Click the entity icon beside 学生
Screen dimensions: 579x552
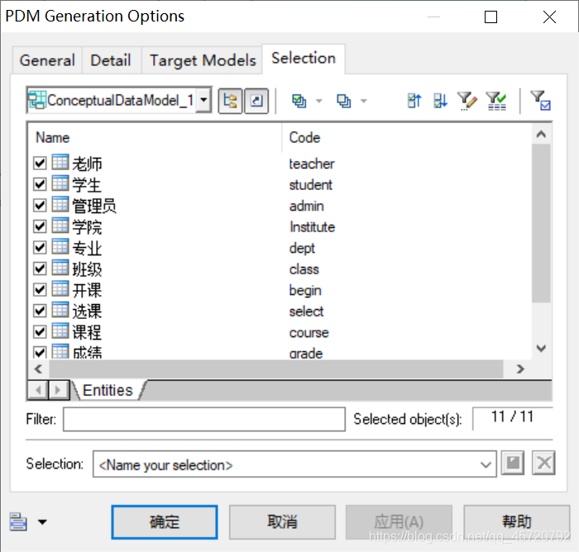(x=60, y=183)
